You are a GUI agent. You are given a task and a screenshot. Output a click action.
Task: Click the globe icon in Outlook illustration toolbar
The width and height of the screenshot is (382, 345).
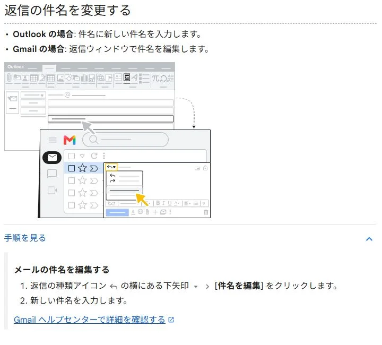[101, 78]
